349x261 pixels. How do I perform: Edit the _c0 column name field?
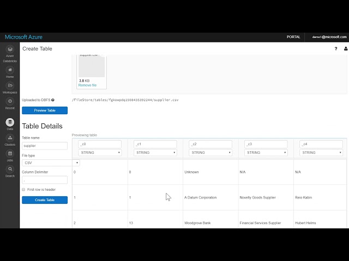coord(100,144)
